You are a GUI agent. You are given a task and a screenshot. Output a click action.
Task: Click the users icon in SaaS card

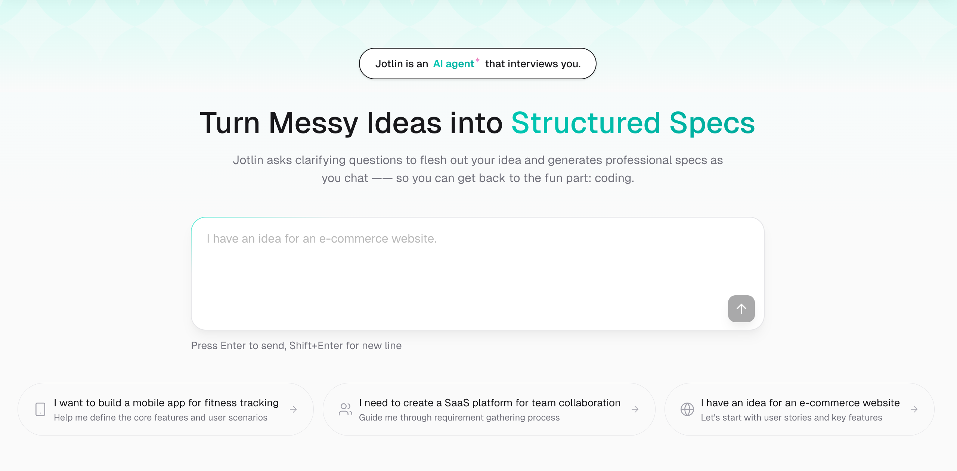[x=345, y=409]
